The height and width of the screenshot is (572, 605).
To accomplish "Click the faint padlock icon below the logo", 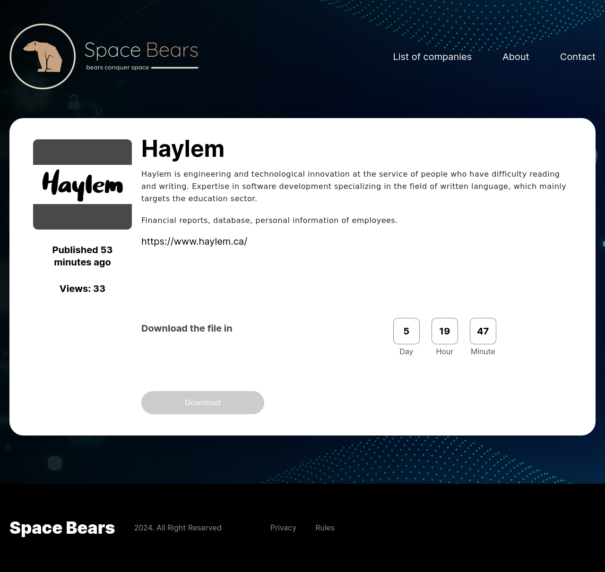I will [74, 102].
